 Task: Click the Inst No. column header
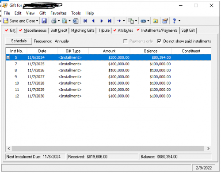[x=16, y=51]
